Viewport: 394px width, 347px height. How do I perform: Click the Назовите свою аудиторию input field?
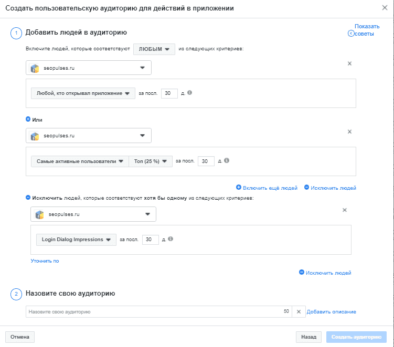coord(159,311)
